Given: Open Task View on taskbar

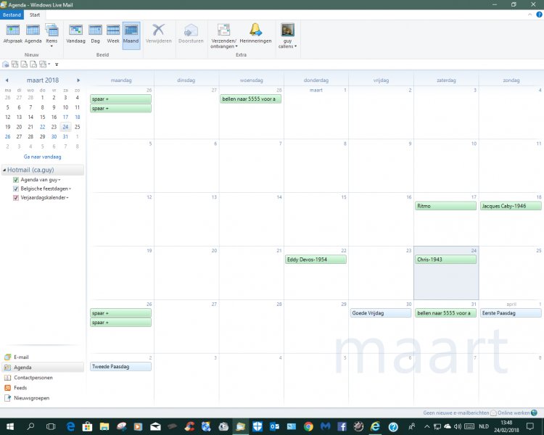Looking at the screenshot, I should click(51, 426).
